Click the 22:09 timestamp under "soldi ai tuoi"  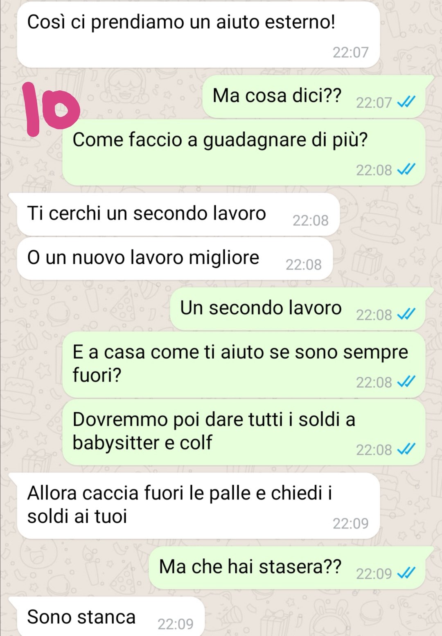pos(350,523)
